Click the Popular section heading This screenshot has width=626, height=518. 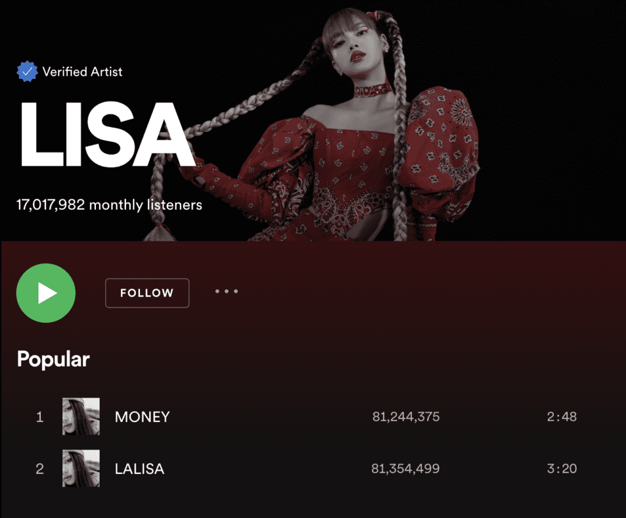(x=53, y=359)
